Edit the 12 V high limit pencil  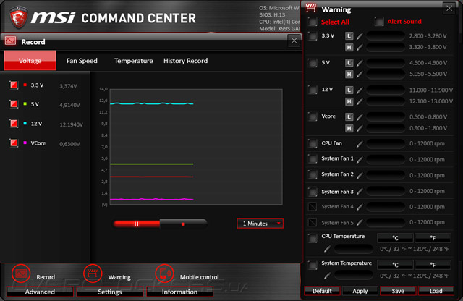click(360, 101)
